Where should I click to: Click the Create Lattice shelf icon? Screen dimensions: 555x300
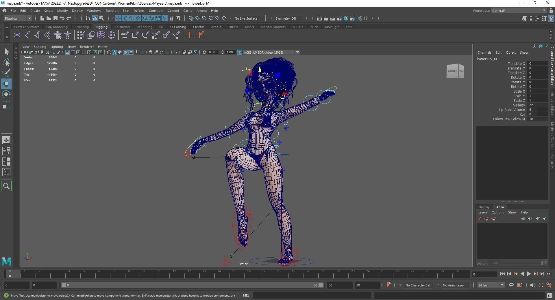coord(101,35)
